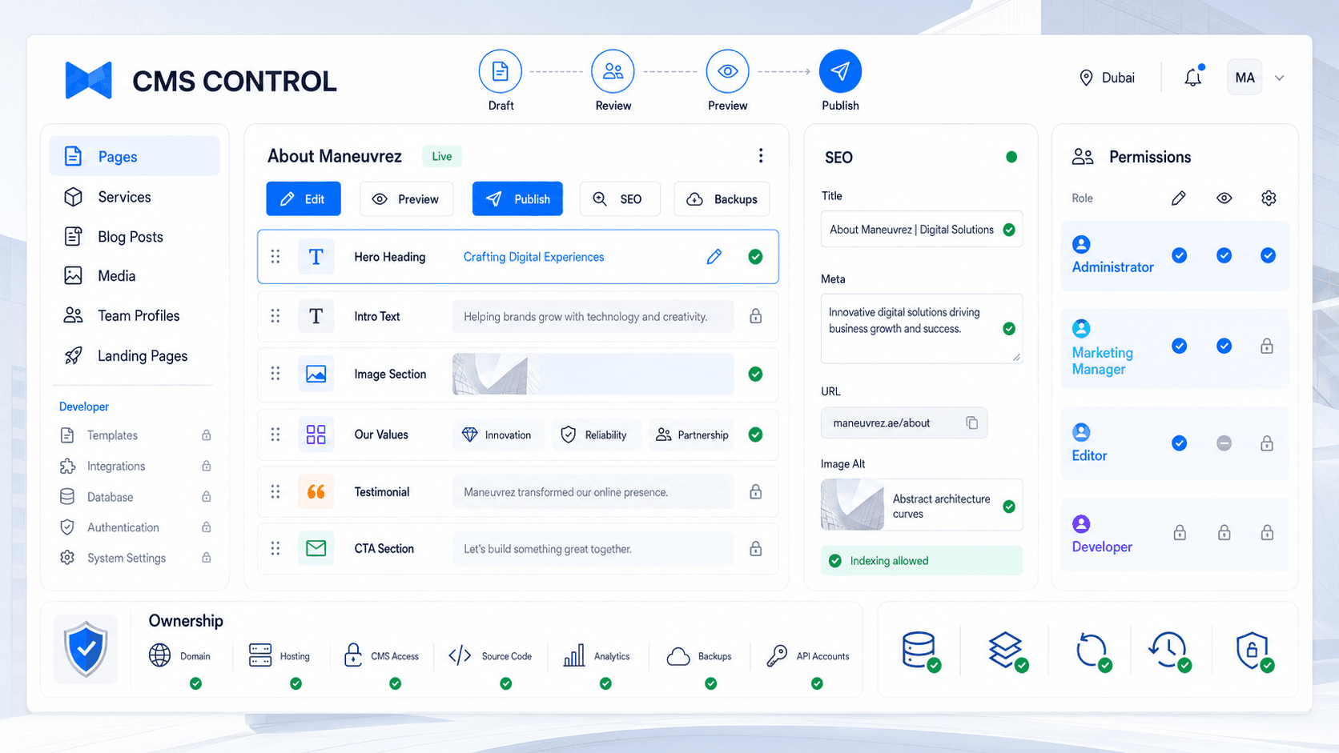Click the Testimonial lock icon
1339x753 pixels.
755,491
